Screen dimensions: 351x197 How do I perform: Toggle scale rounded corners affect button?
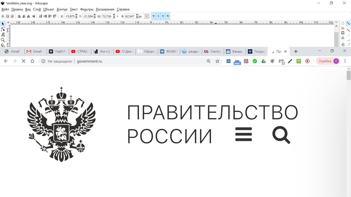point(158,16)
